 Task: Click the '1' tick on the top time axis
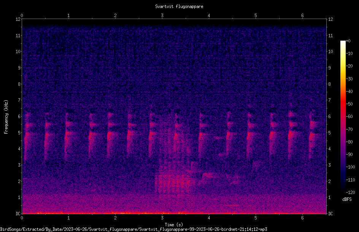pos(68,16)
